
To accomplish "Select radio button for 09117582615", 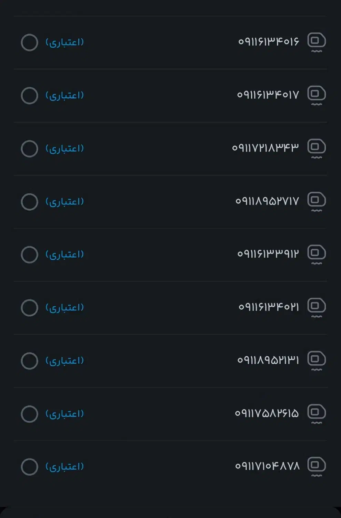I will click(29, 414).
